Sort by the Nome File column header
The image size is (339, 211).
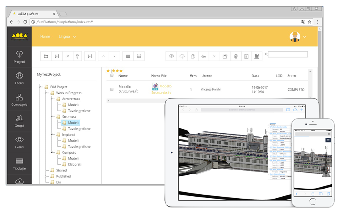pyautogui.click(x=159, y=76)
